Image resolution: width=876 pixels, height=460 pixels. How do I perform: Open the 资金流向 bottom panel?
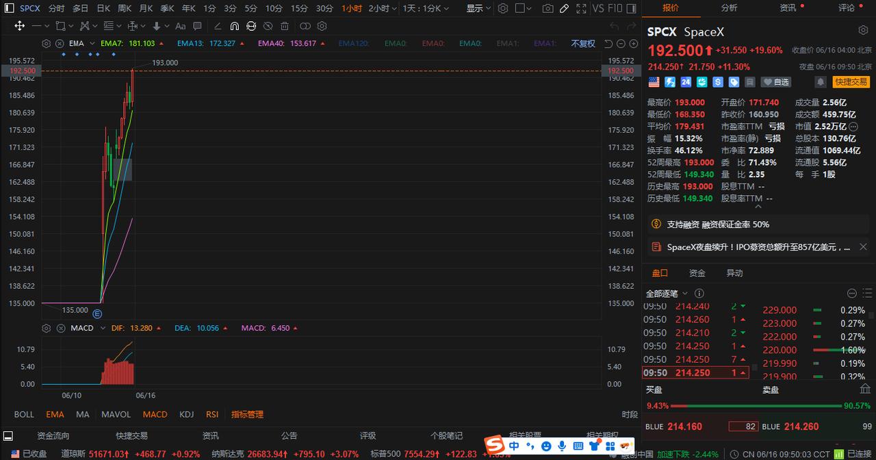click(53, 435)
